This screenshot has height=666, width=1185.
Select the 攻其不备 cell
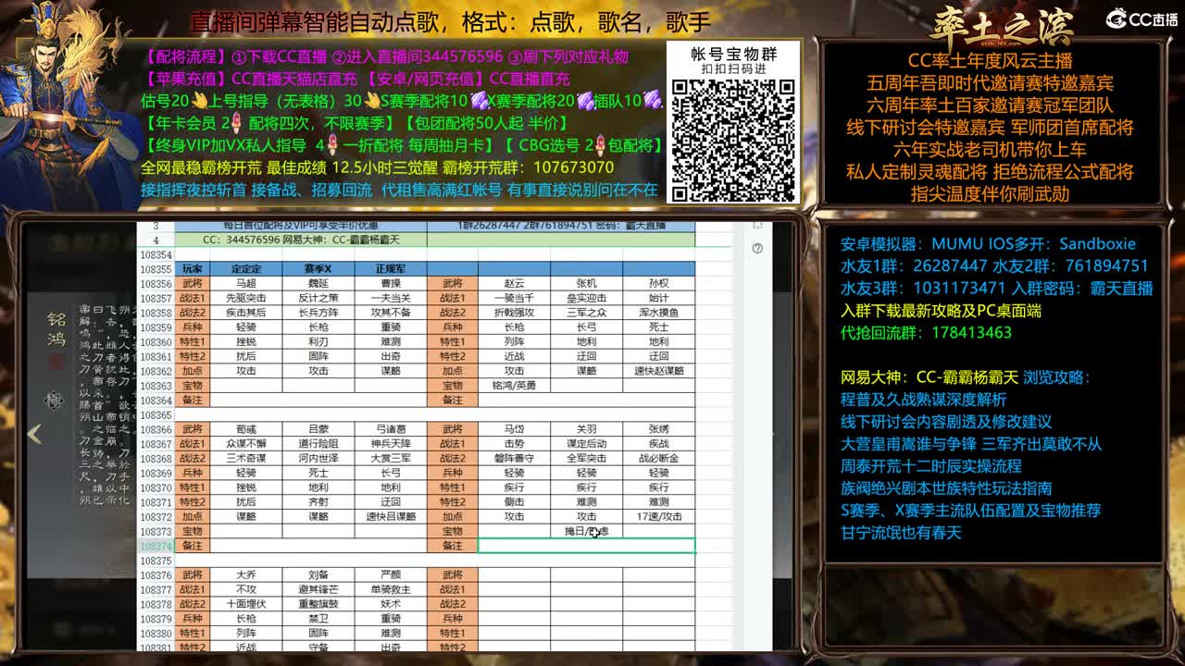click(x=391, y=313)
